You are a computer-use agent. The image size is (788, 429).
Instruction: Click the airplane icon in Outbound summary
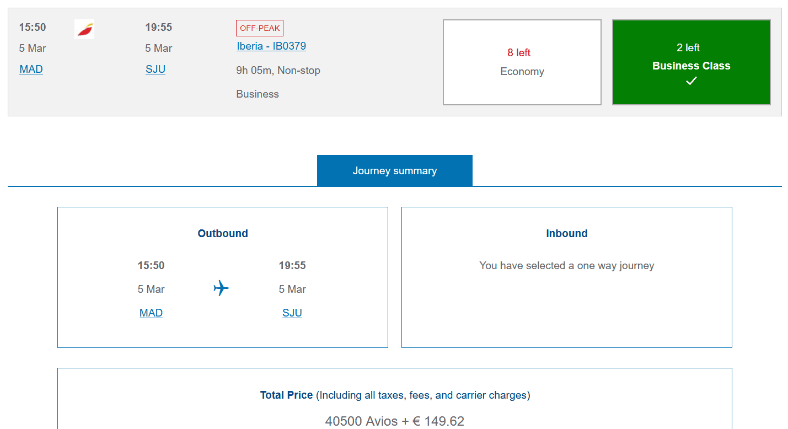(x=221, y=288)
